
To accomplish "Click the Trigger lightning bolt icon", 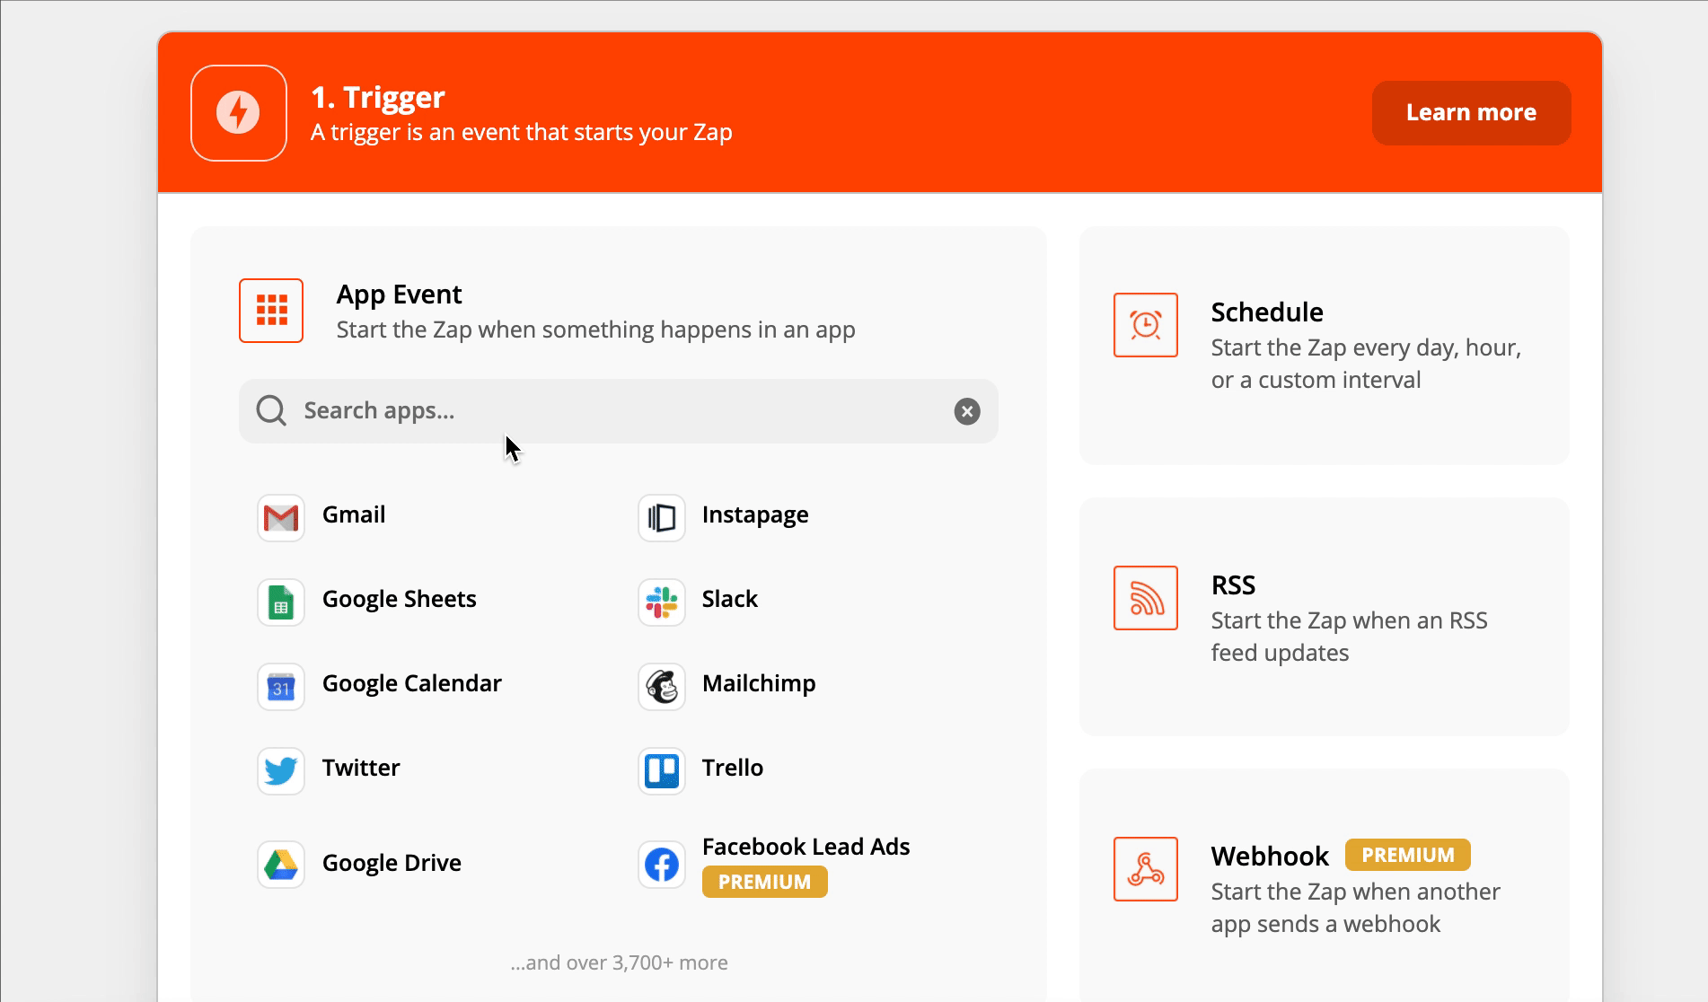I will 238,113.
